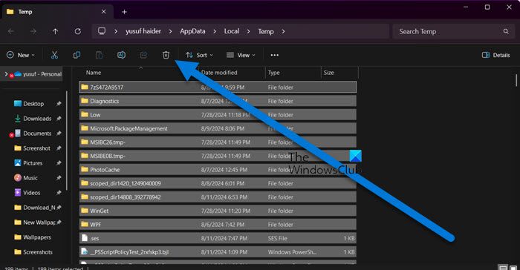520x270 pixels.
Task: Open the Sort dropdown
Action: point(199,55)
